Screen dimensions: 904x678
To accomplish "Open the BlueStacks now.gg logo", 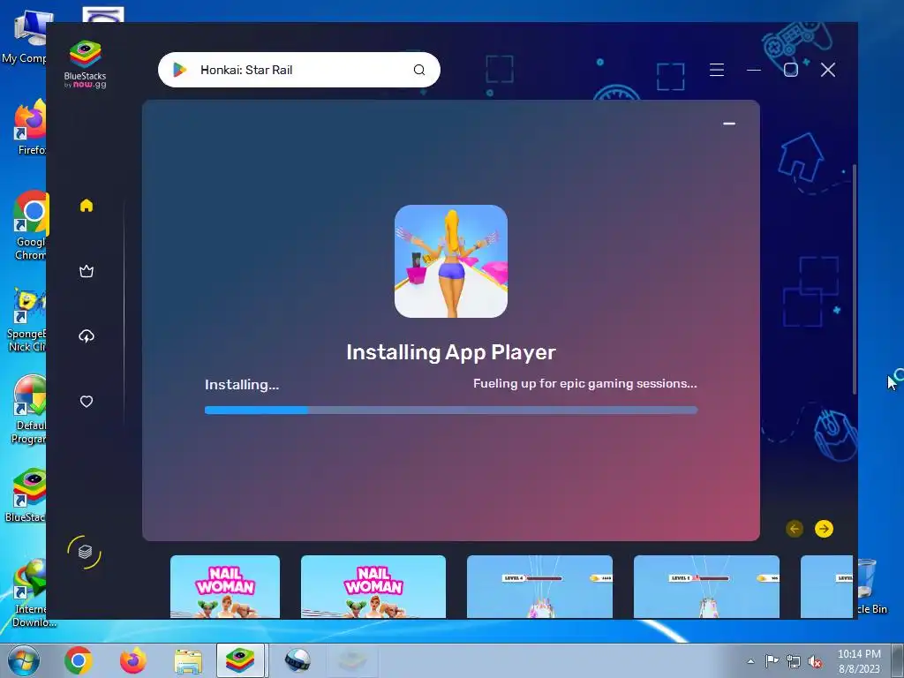I will pyautogui.click(x=86, y=64).
